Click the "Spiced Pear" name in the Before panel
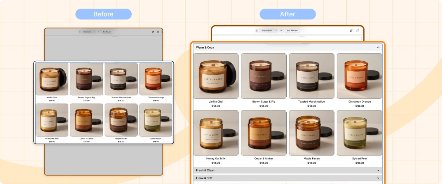The height and width of the screenshot is (184, 442). coord(156,139)
